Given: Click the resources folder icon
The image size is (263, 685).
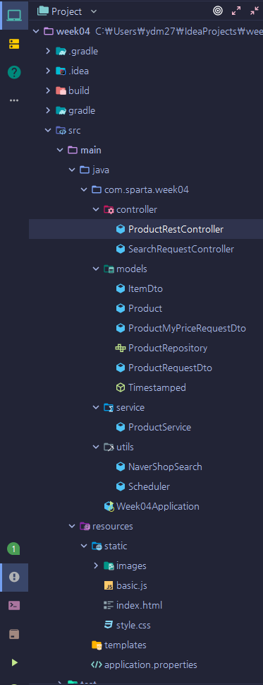Looking at the screenshot, I should (x=85, y=527).
